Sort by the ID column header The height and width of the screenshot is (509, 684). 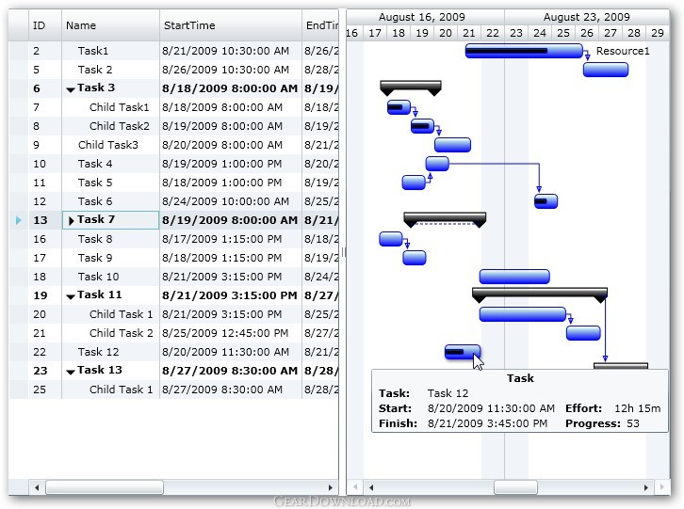click(x=44, y=25)
